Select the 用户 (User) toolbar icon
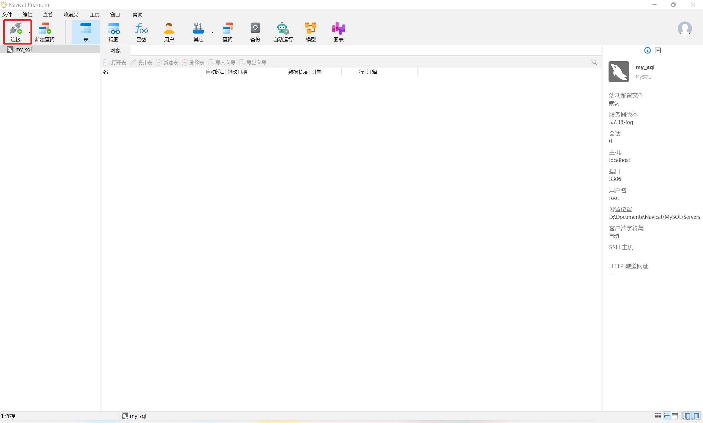This screenshot has width=703, height=423. click(169, 32)
